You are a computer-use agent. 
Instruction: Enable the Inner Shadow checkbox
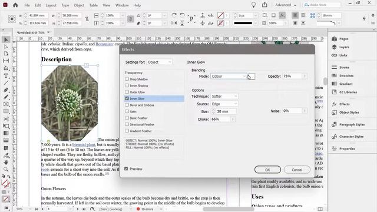127,85
